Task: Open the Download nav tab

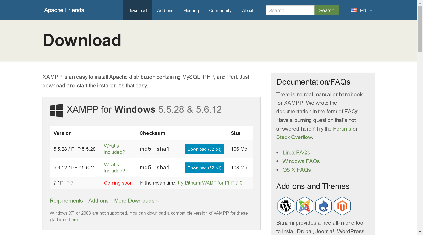Action: pyautogui.click(x=137, y=10)
